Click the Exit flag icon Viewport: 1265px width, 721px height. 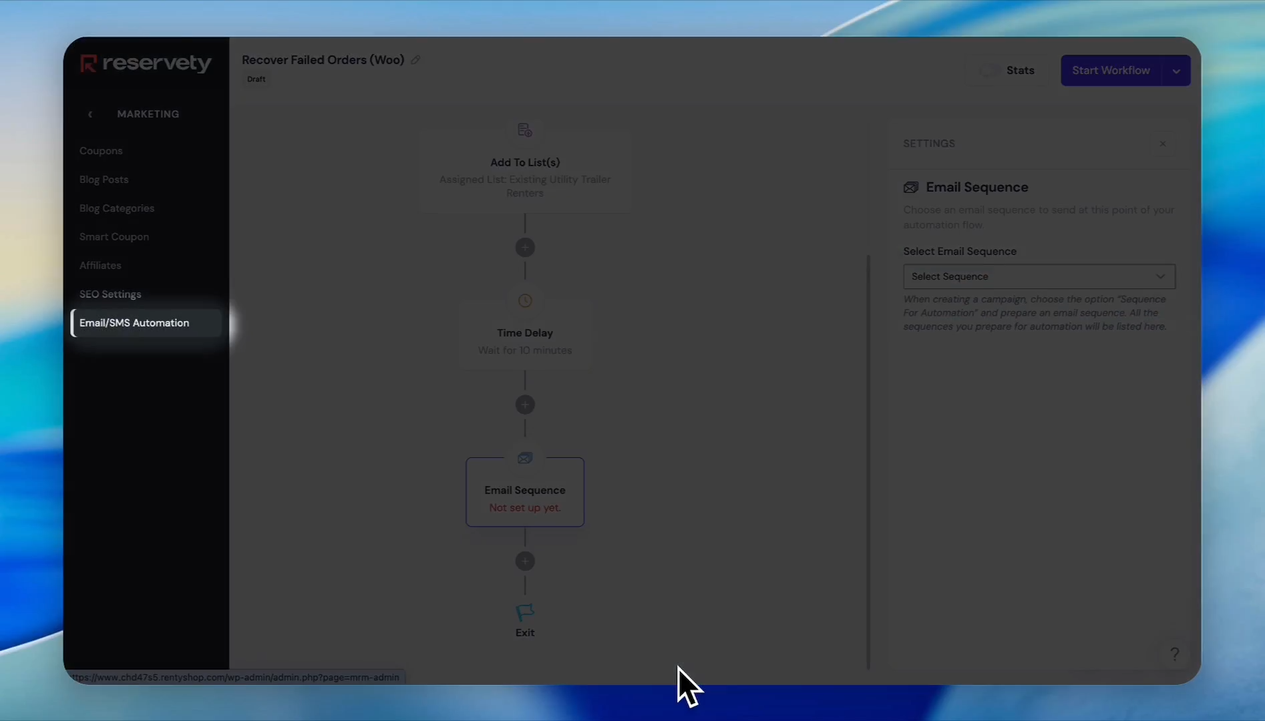click(x=525, y=612)
